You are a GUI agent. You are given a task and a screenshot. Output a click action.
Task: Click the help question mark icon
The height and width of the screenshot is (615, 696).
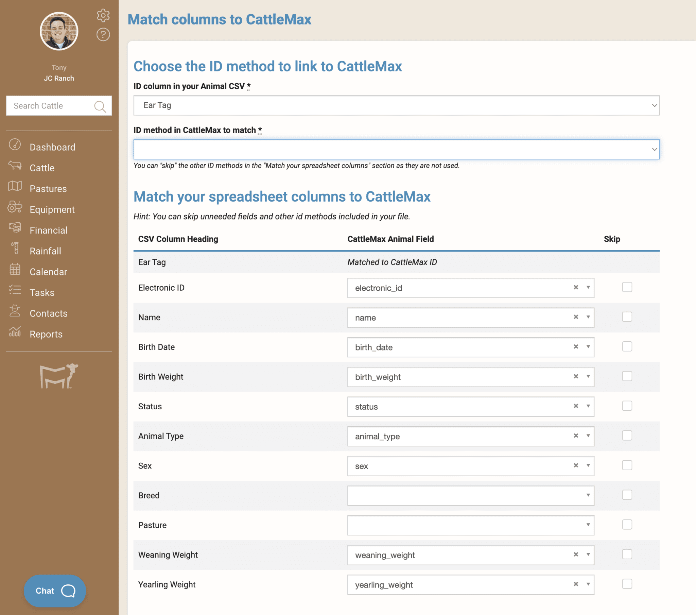pos(103,34)
